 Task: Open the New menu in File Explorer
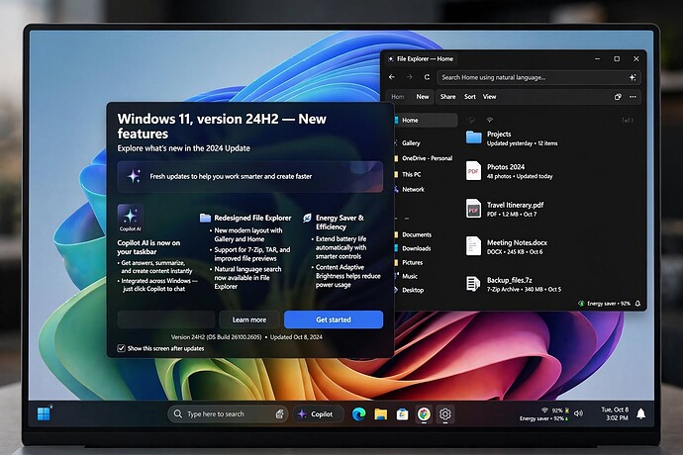(x=423, y=97)
